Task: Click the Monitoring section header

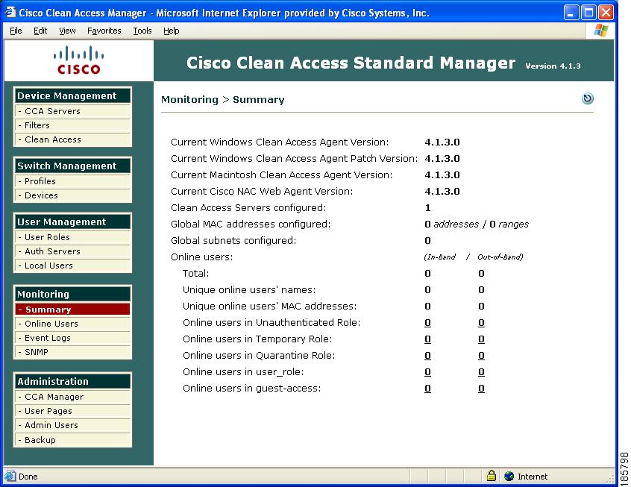Action: click(72, 294)
